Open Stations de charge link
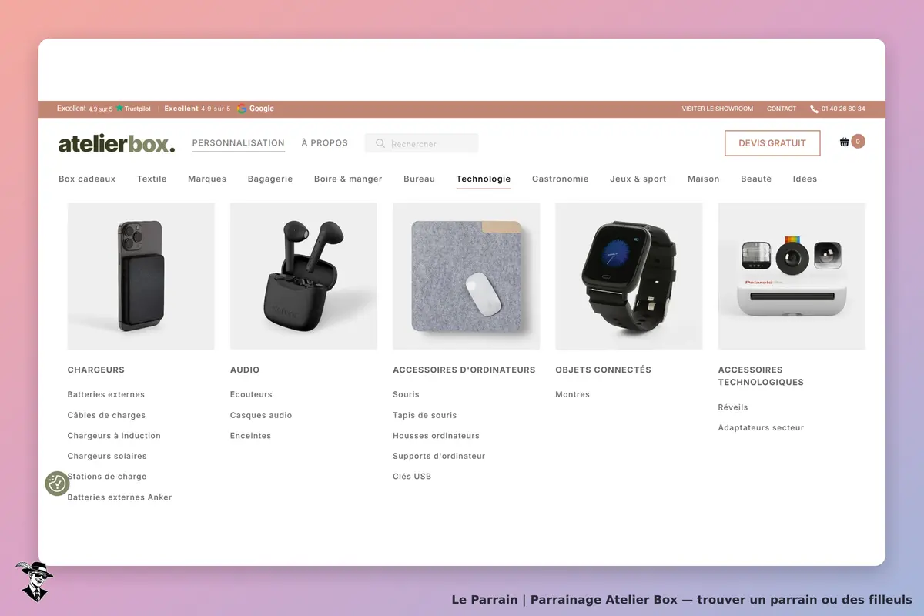Image resolution: width=924 pixels, height=616 pixels. point(107,477)
